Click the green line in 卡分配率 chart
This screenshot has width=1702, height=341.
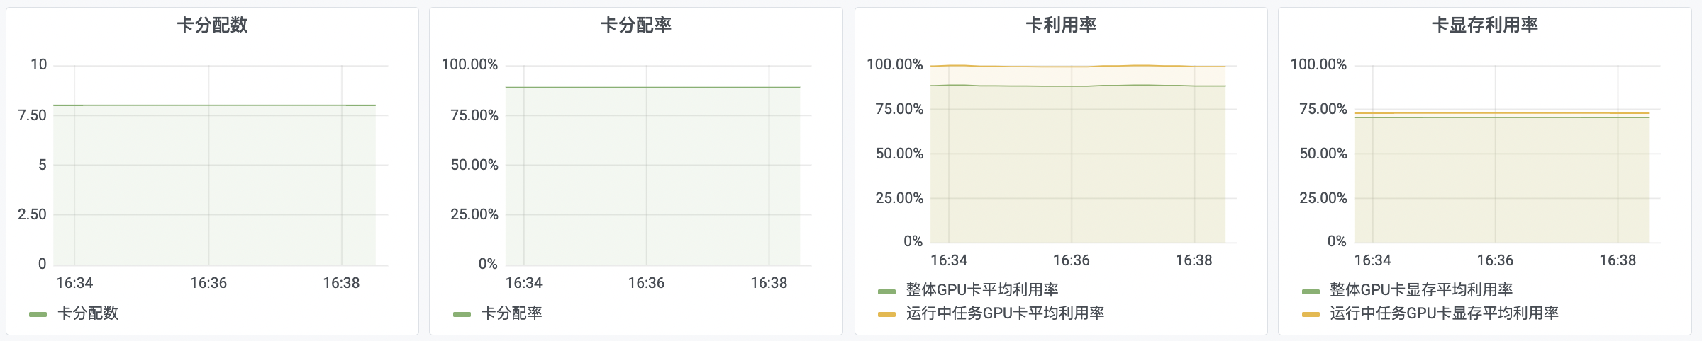coord(652,88)
